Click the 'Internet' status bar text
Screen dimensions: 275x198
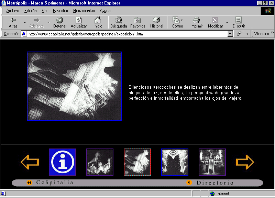coord(223,194)
